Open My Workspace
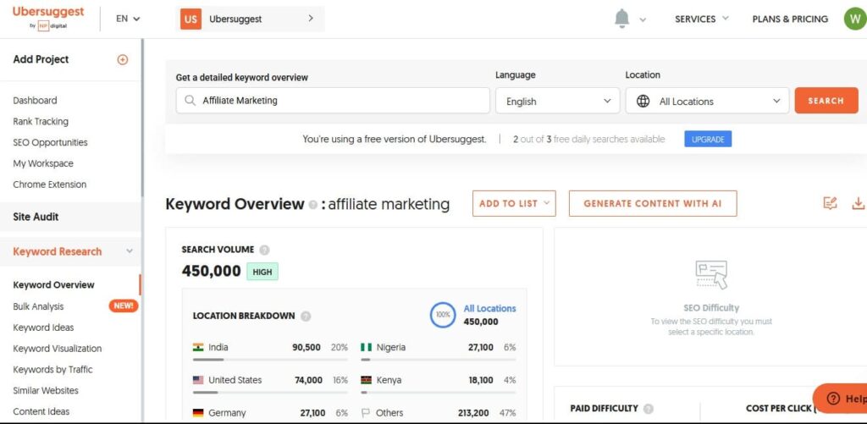 (43, 163)
